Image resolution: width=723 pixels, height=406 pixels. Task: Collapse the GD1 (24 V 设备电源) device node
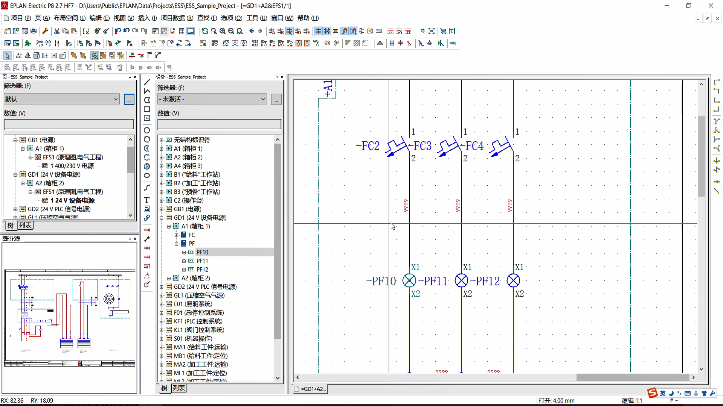pos(162,218)
